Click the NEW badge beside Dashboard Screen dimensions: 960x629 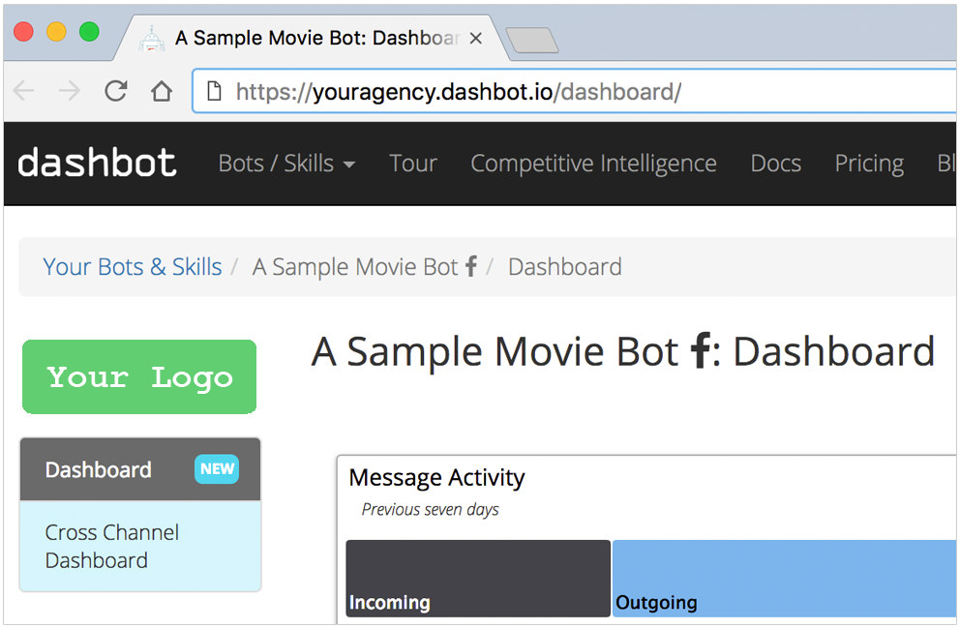click(x=217, y=469)
